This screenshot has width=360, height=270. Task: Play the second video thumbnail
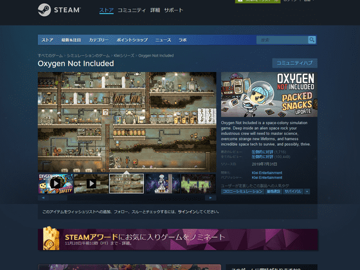(x=91, y=183)
